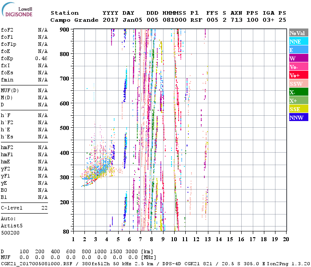Screen dimensions: 311x267
Task: Click the MUF(D) parameter label
Action: [10, 91]
